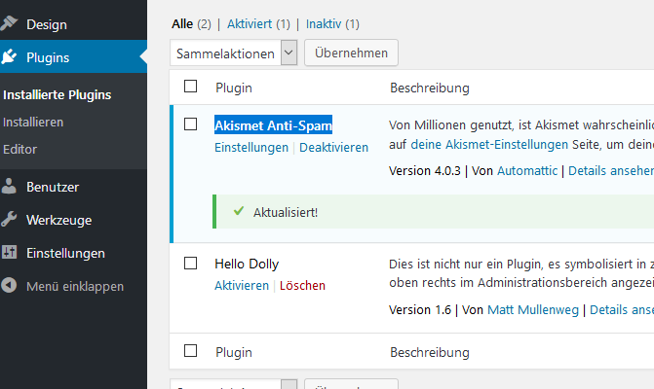654x389 pixels.
Task: Click the top Übernehmen button
Action: point(351,53)
